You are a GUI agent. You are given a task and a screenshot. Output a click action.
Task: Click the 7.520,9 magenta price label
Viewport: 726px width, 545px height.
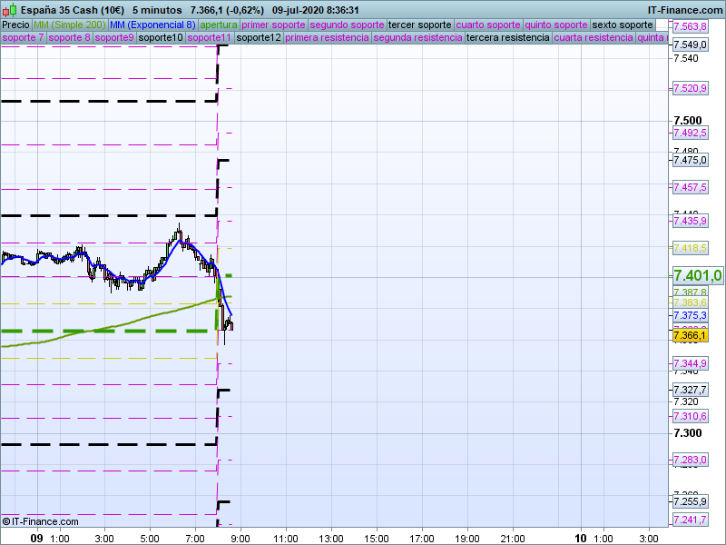click(689, 88)
